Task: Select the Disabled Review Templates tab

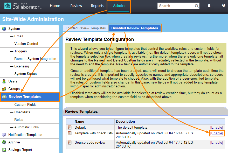Action: [134, 28]
